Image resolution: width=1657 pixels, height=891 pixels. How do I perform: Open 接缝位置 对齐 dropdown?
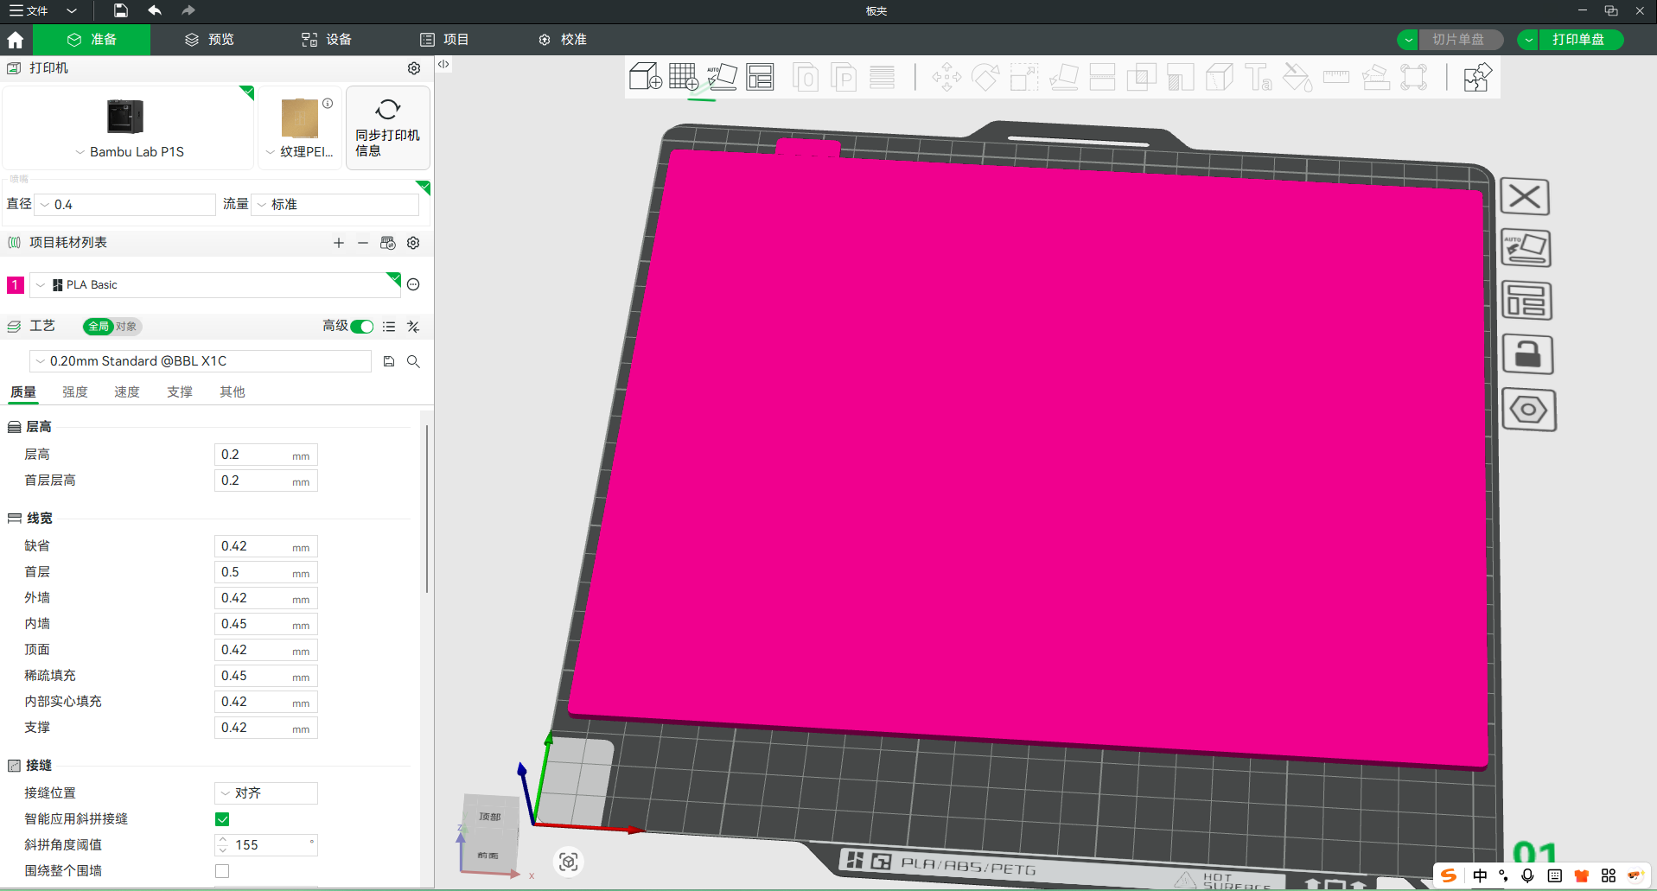coord(265,793)
